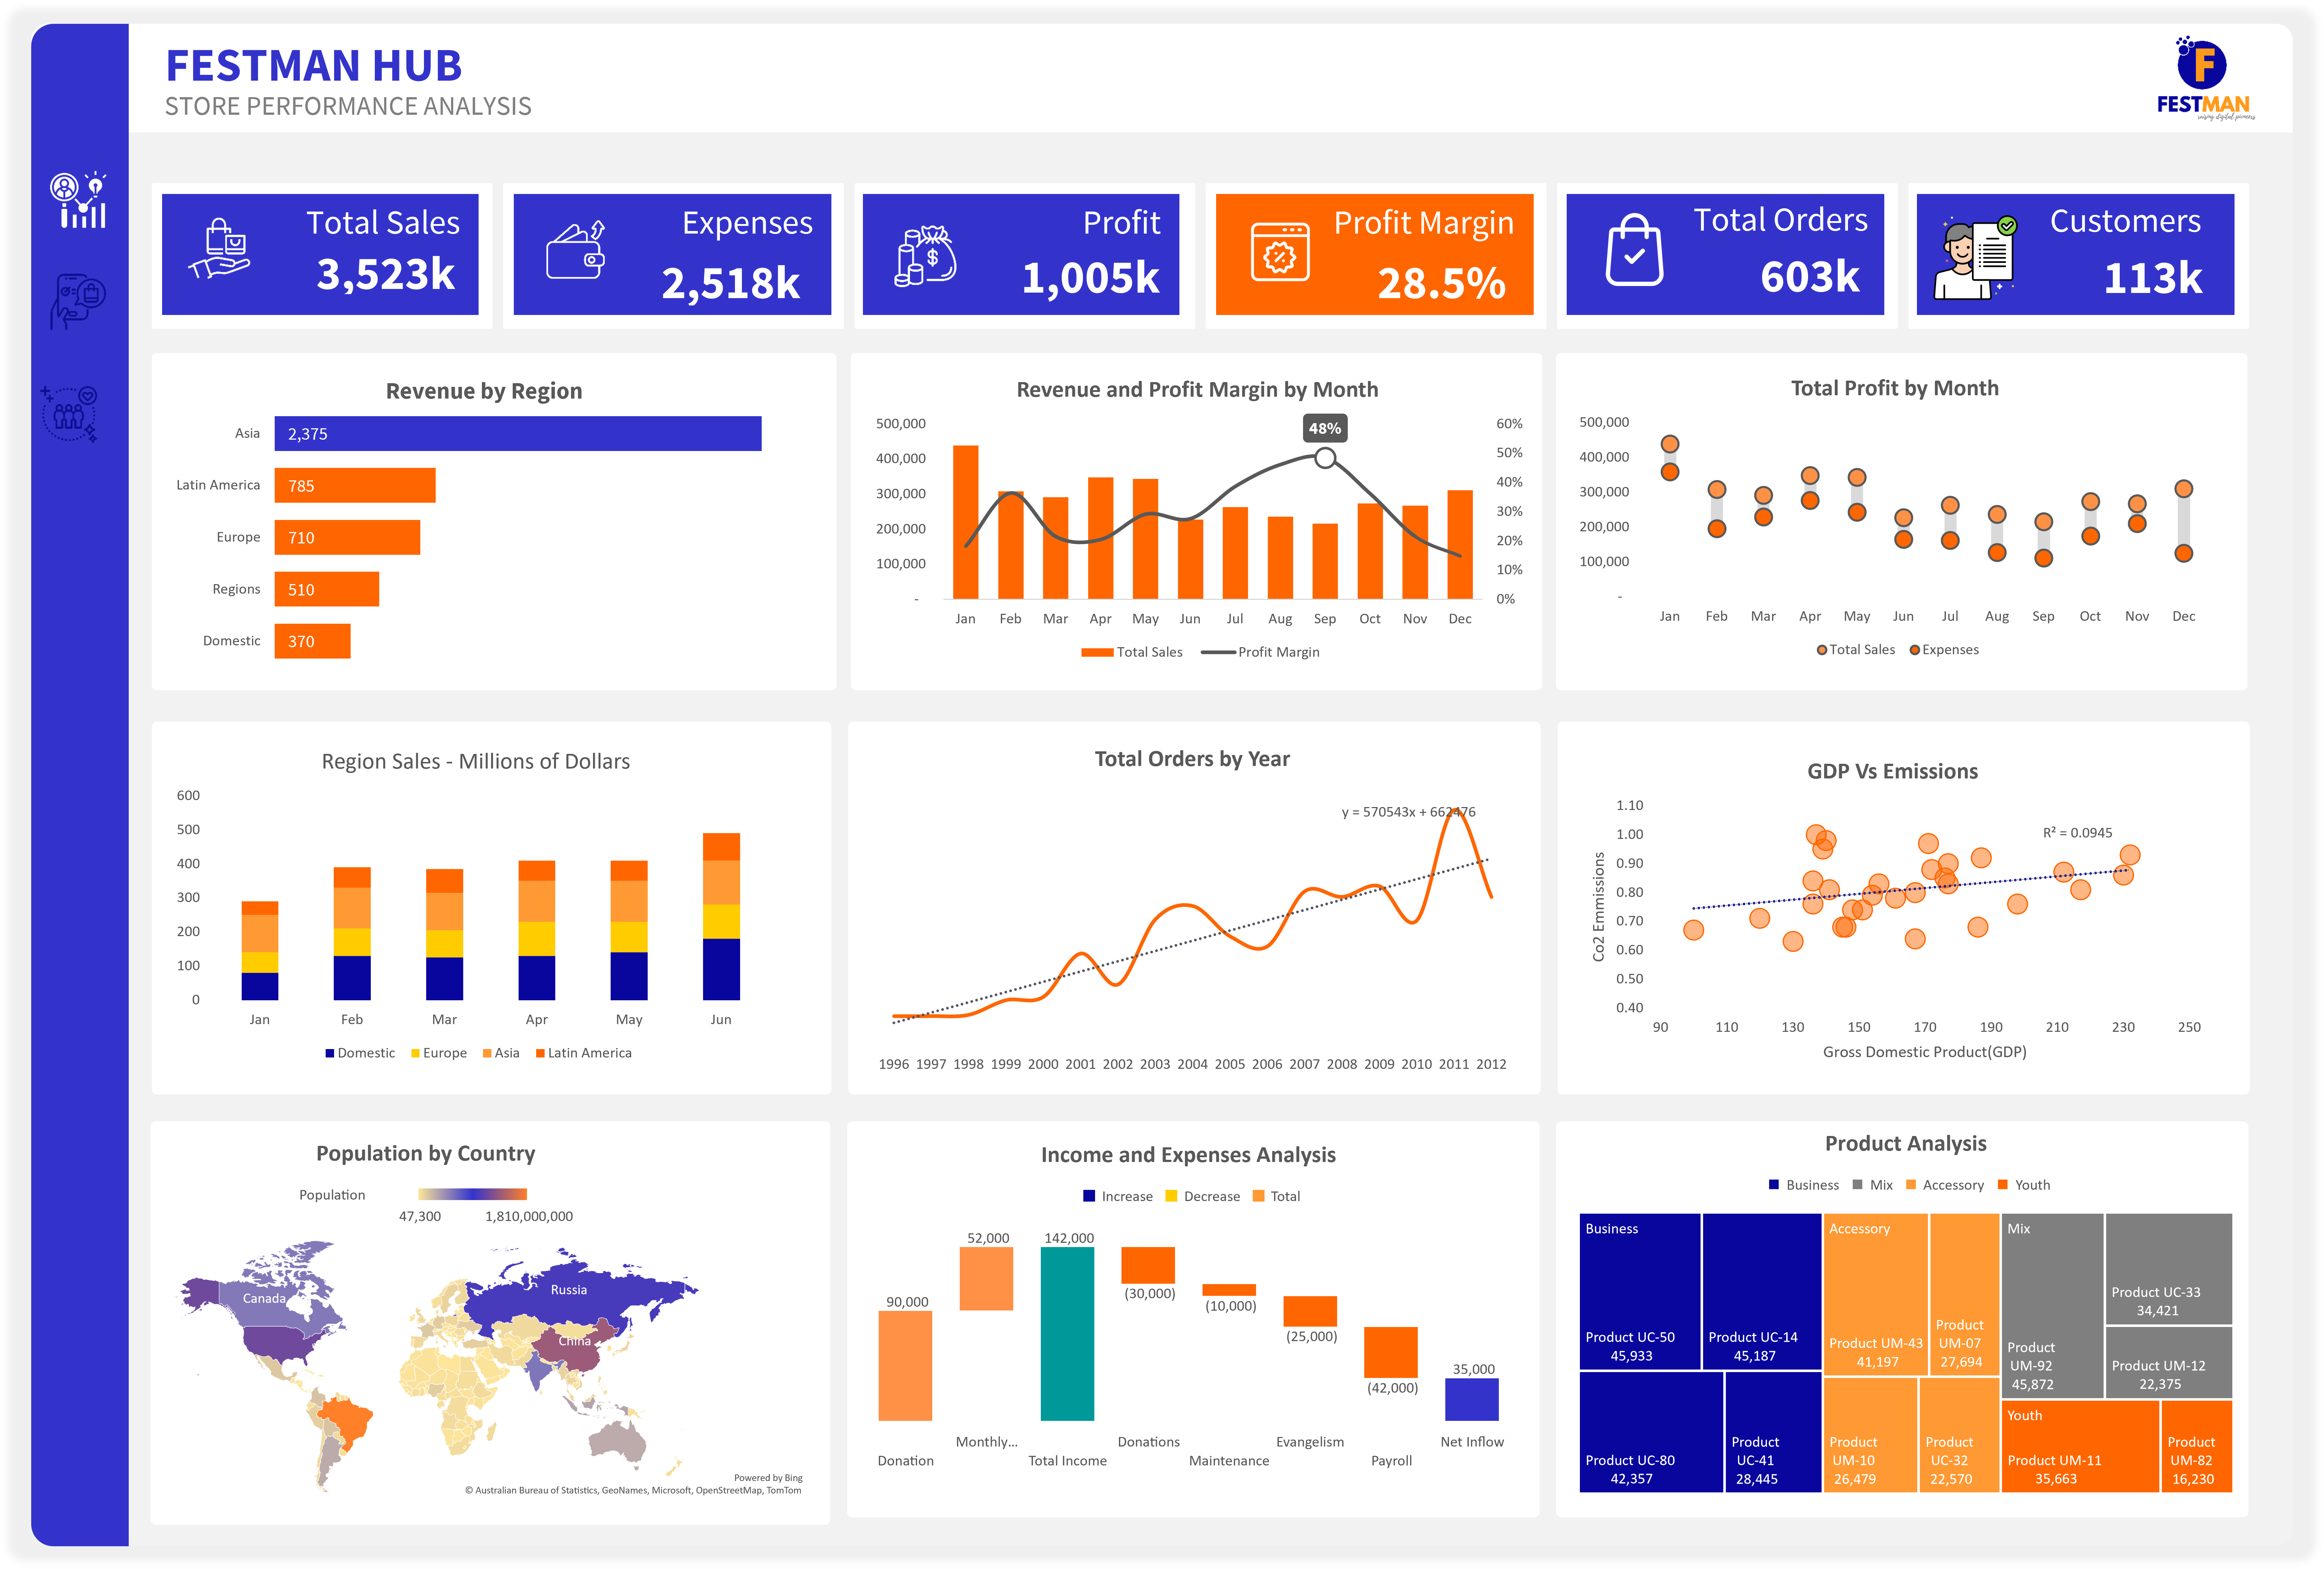Click the Product UM-82 treemap tile
Screen dimensions: 2324x1569
tap(2197, 1446)
